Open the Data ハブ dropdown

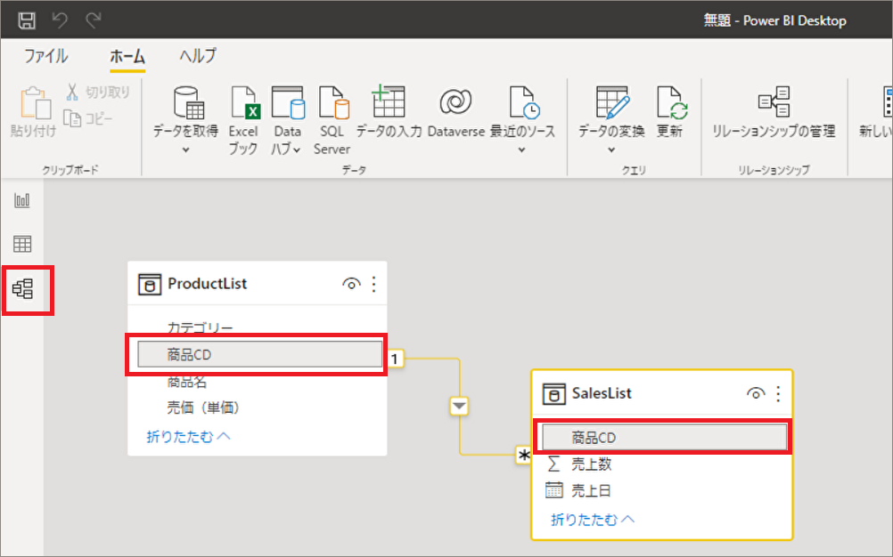coord(287,120)
